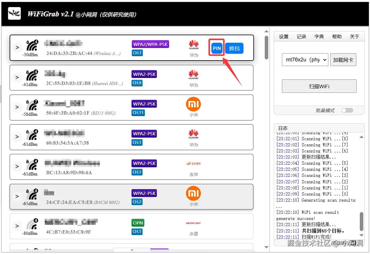
Task: Click CH.1 badge of 24:DA:33:2B:AC:44 network
Action: 137,53
